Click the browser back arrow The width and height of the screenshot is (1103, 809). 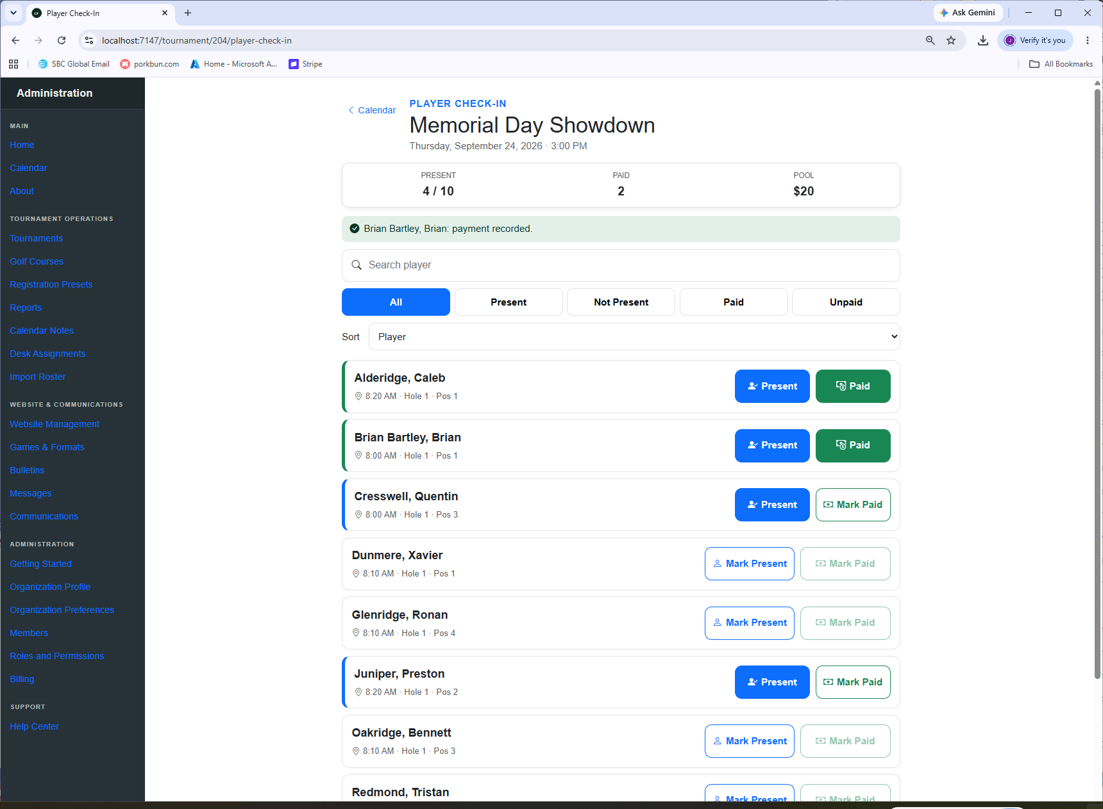coord(15,40)
